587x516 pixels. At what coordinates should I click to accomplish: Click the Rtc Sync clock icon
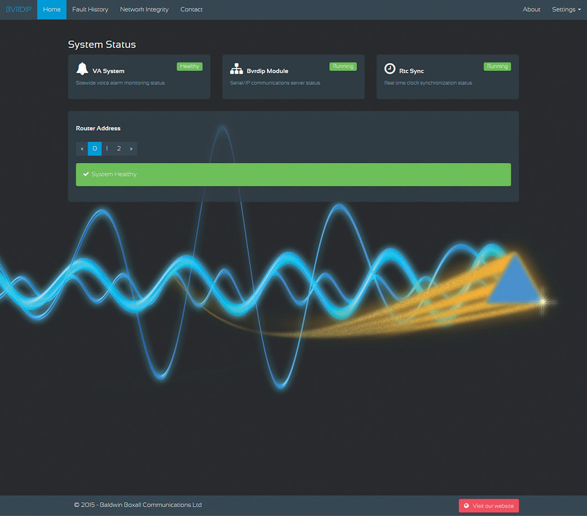pos(390,69)
